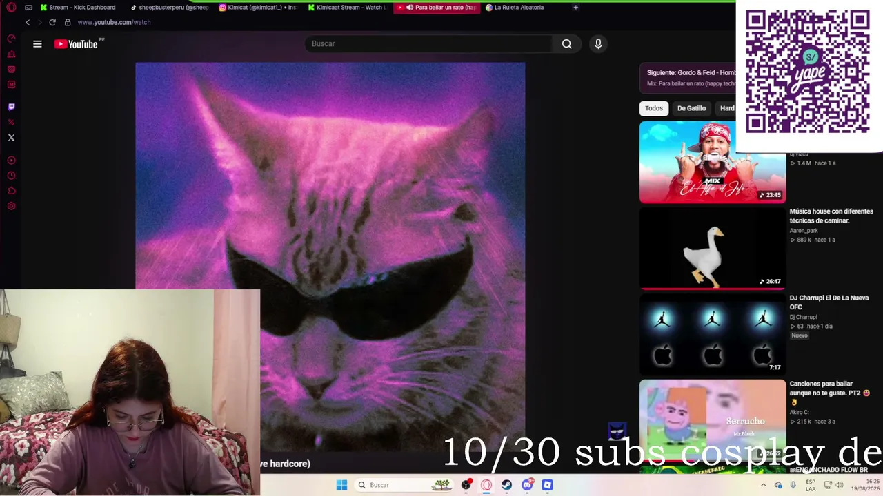Open the Siguiente Gordo & Feid entry
883x496 pixels.
point(687,77)
